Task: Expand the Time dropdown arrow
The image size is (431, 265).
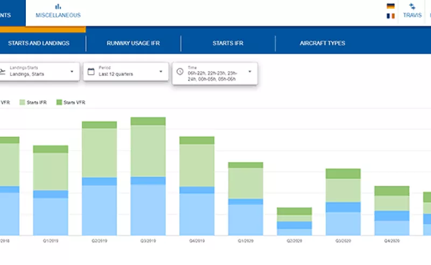Action: click(250, 72)
